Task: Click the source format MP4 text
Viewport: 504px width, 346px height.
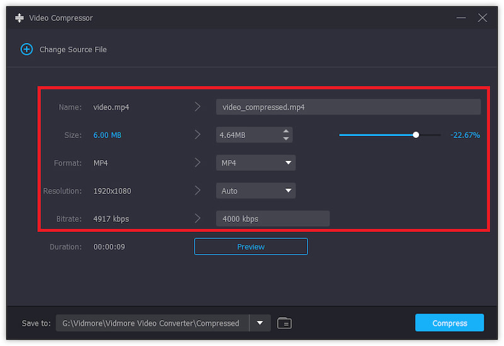Action: [101, 163]
